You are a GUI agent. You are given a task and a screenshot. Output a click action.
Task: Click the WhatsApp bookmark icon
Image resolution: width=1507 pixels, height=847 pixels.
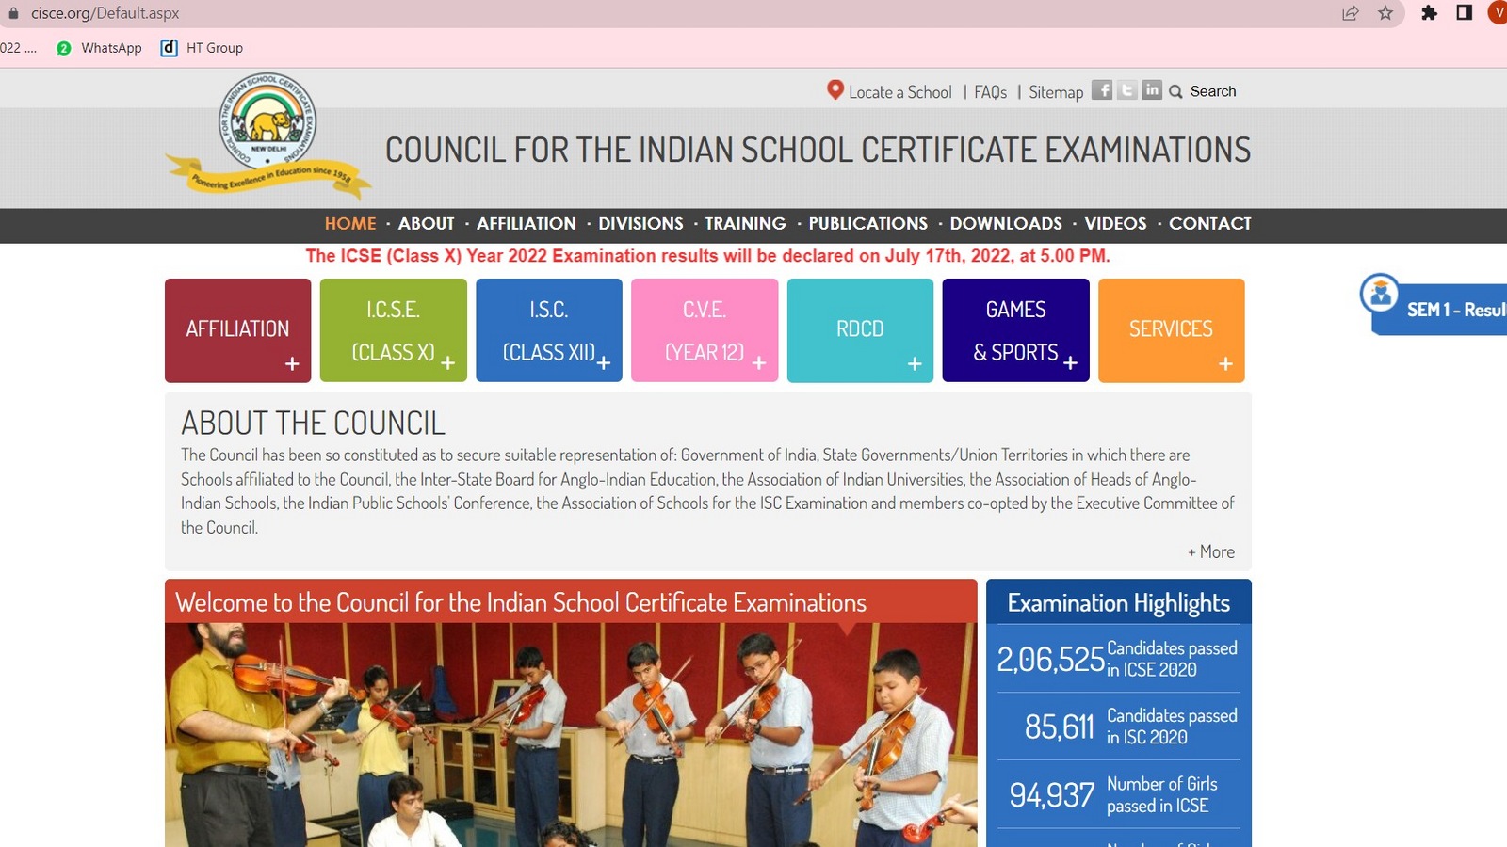[64, 48]
